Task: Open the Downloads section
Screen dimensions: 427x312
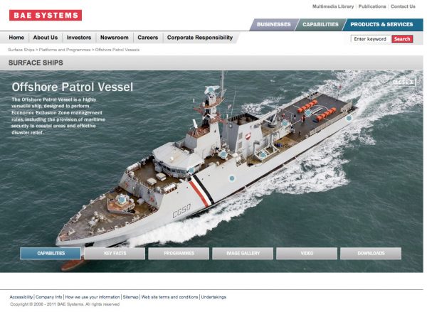Action: click(x=371, y=253)
